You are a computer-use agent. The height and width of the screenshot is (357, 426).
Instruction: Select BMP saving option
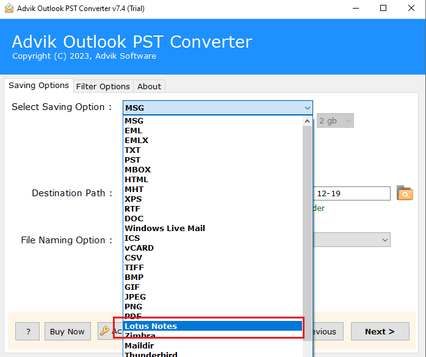tap(213, 278)
